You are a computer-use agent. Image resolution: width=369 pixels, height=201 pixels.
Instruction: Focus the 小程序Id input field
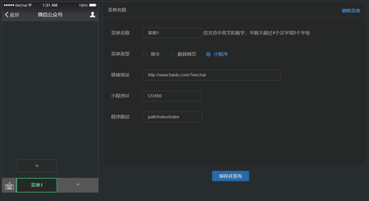coord(172,96)
